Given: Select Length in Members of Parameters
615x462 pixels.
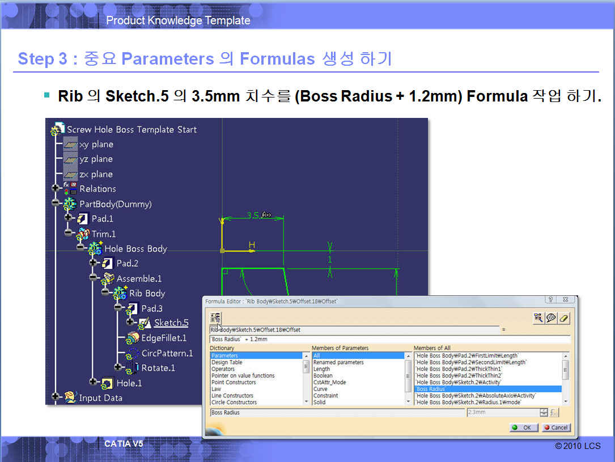Looking at the screenshot, I should point(321,369).
